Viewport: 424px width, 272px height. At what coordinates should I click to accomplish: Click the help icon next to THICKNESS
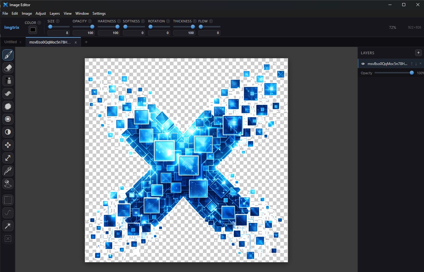coord(195,21)
